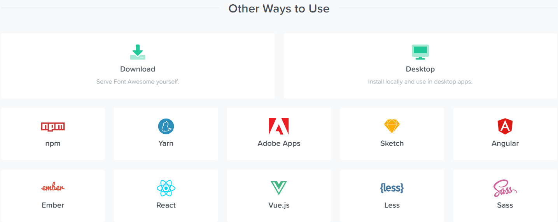Click the pink Sass logo

pos(505,188)
